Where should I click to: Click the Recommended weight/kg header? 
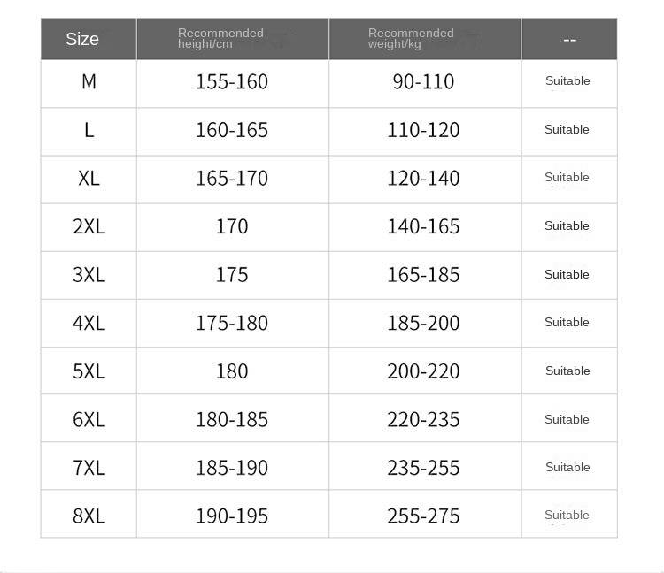coord(411,38)
